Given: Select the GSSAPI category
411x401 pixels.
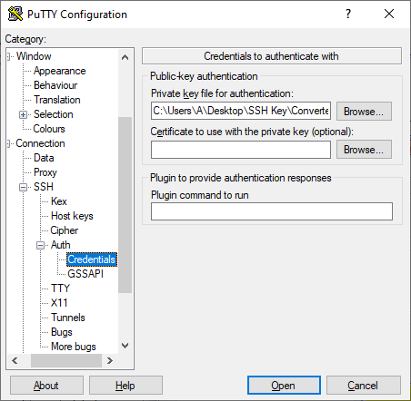Looking at the screenshot, I should [x=85, y=274].
